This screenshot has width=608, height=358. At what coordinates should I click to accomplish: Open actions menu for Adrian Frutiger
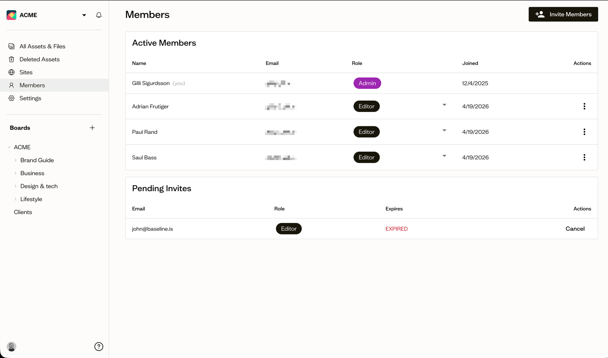(584, 107)
